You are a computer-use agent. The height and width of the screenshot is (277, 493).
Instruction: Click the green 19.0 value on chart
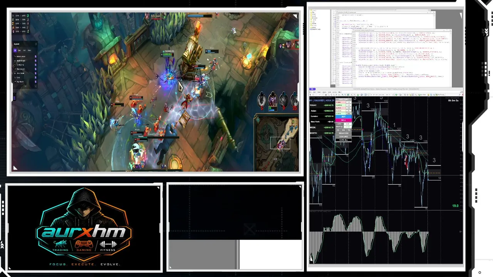click(455, 206)
